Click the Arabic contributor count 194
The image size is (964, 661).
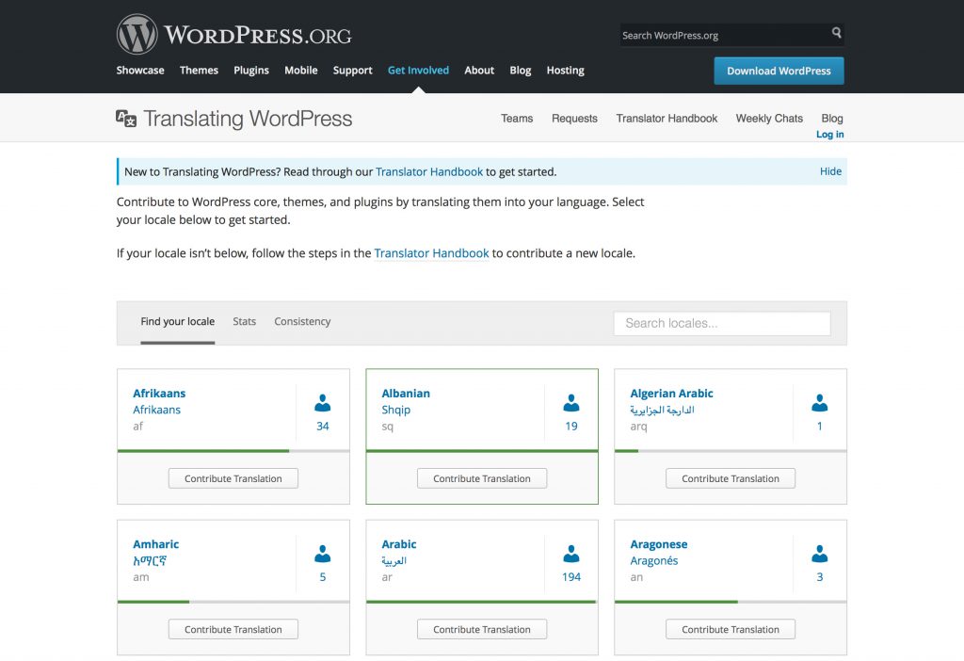(571, 577)
